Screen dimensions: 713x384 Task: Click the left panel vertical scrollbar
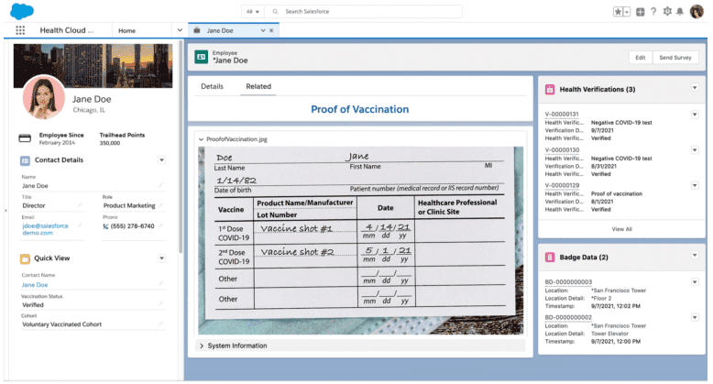181,148
